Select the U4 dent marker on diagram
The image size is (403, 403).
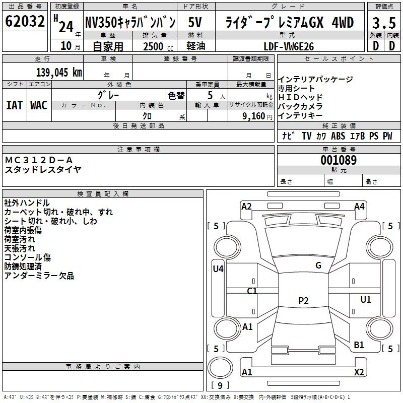tap(218, 269)
